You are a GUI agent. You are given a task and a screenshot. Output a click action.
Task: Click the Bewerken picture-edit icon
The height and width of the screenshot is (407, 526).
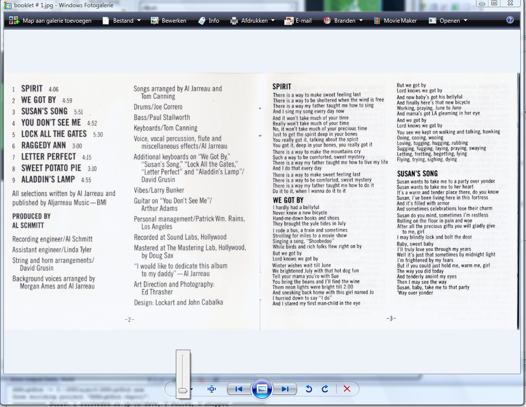(x=155, y=21)
